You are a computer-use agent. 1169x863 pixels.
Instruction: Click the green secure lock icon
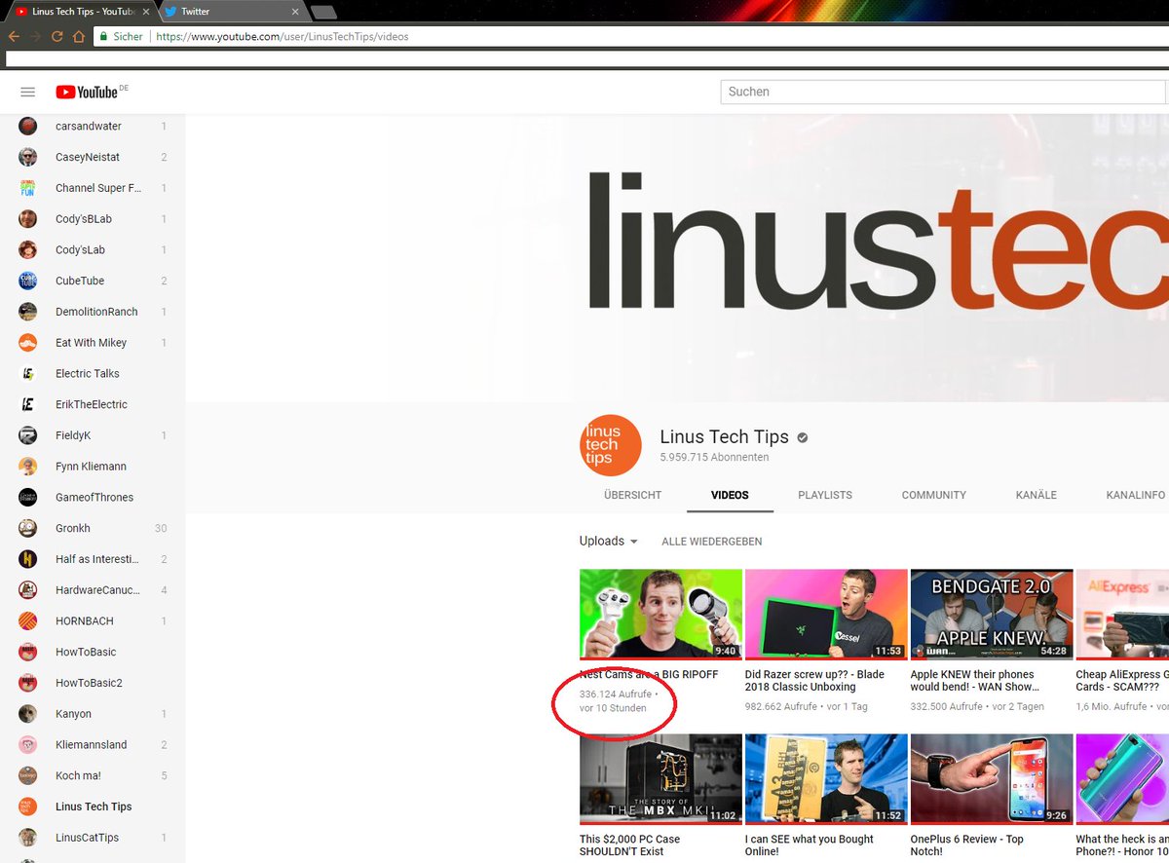(x=103, y=36)
